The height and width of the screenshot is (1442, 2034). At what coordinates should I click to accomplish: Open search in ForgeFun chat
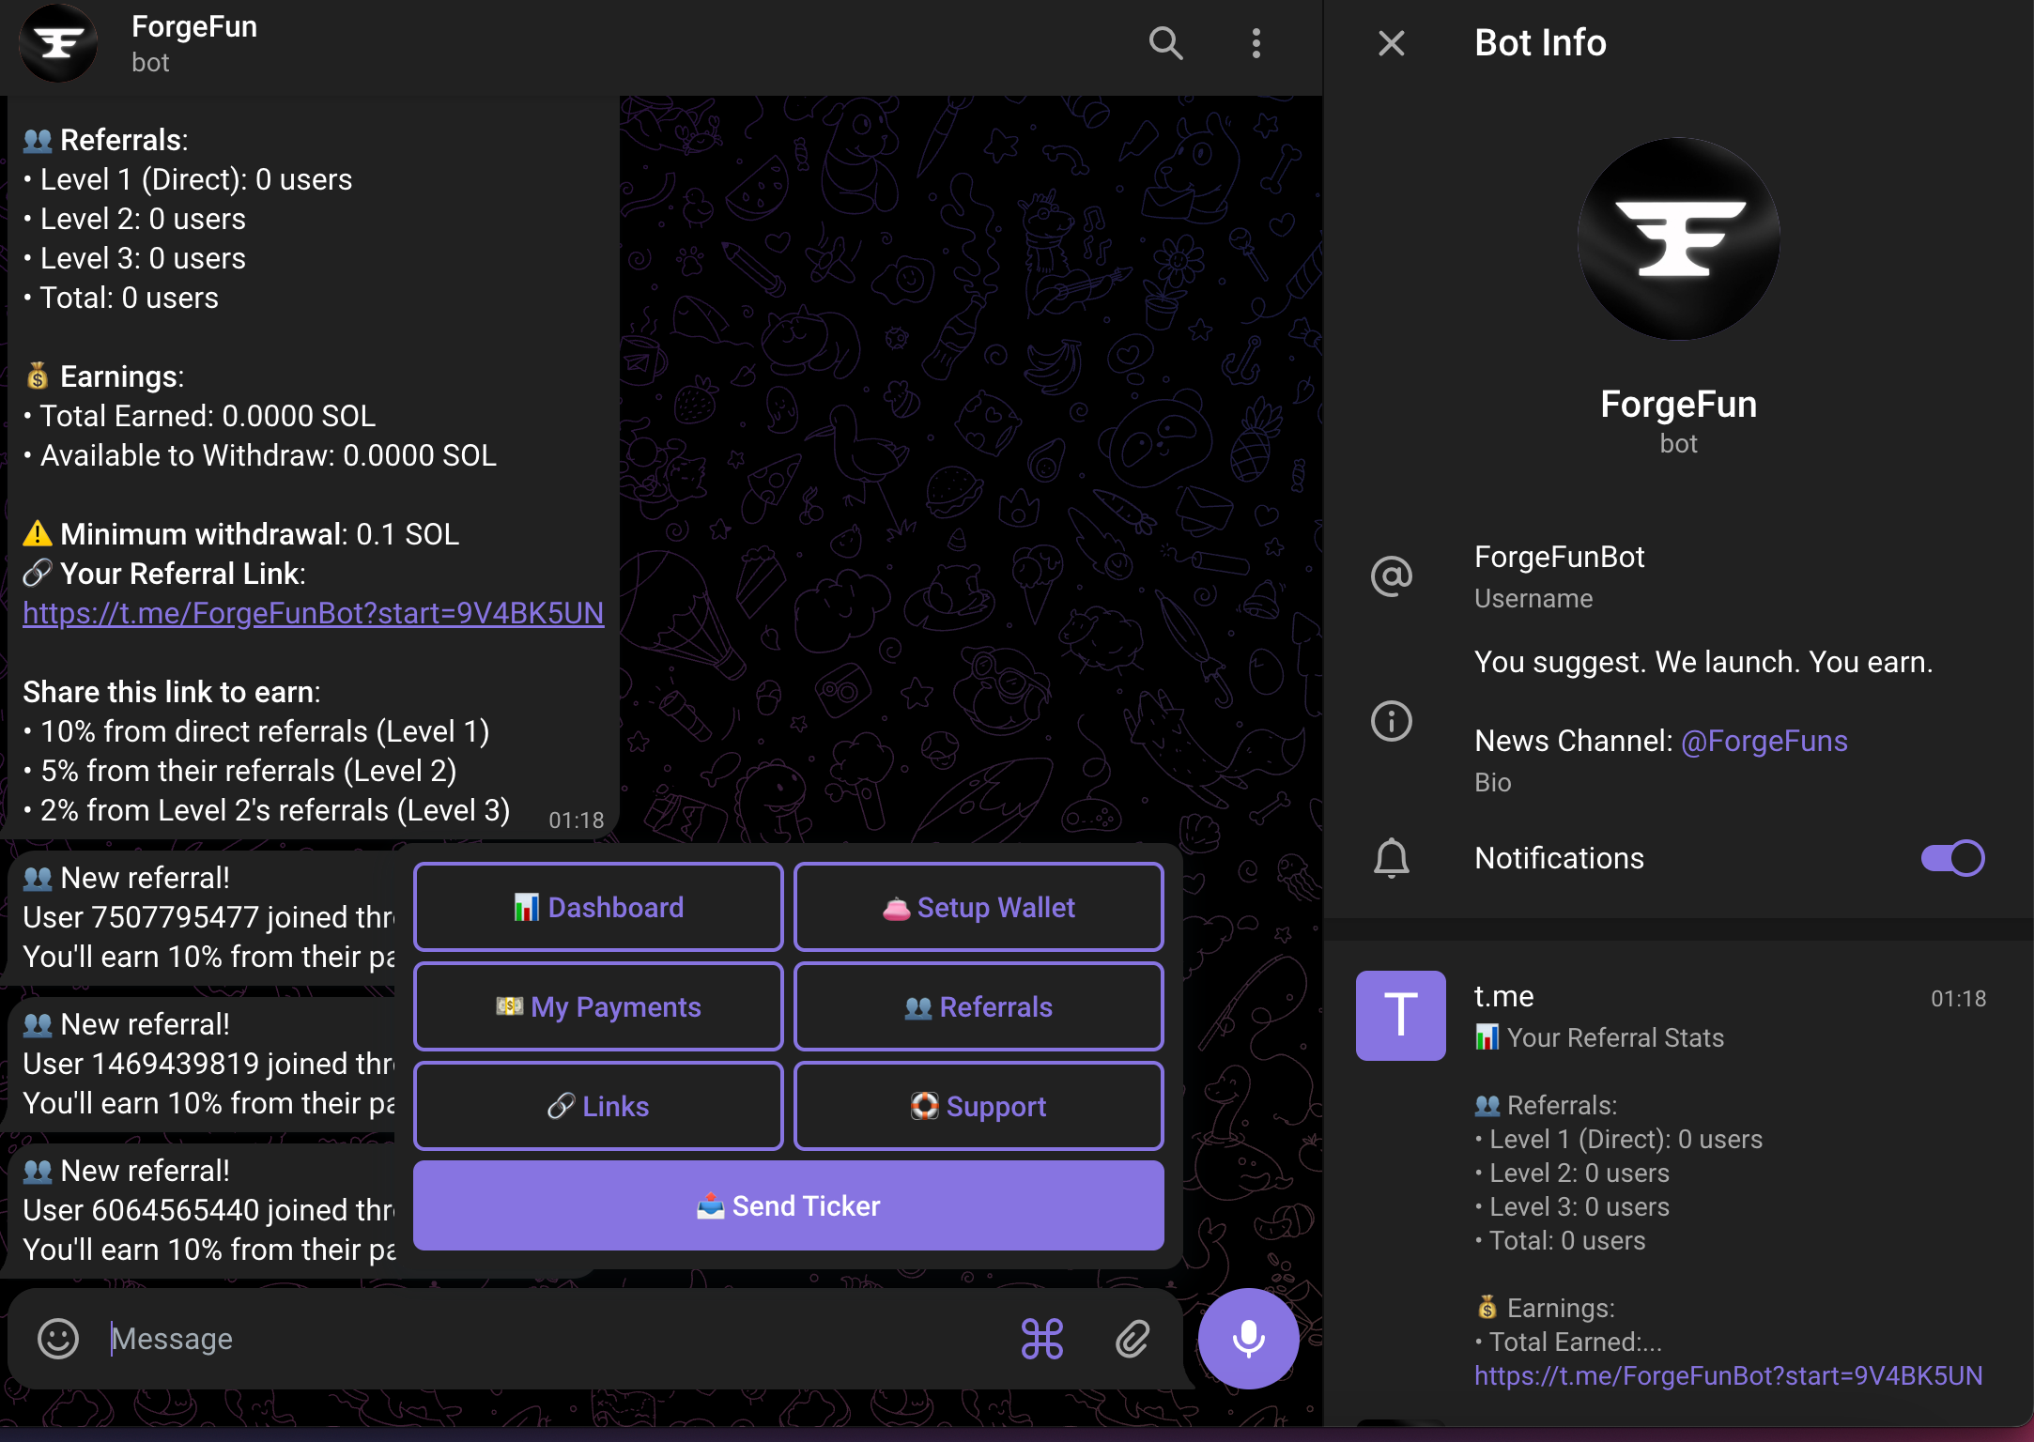1165,43
